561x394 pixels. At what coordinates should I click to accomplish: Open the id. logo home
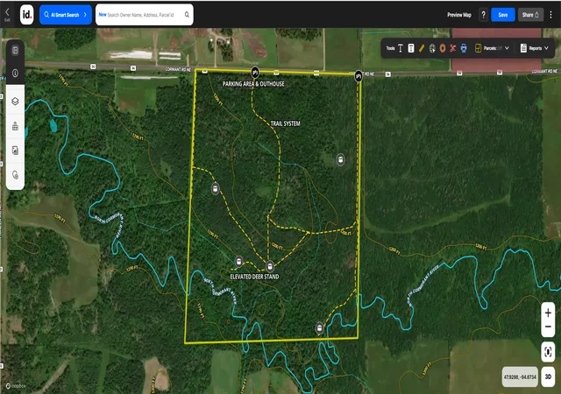27,15
